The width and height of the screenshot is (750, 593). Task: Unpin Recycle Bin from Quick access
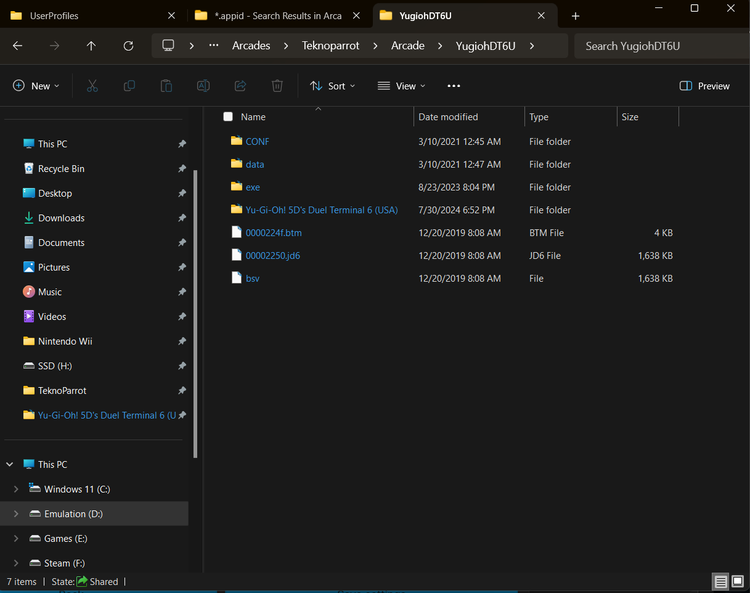pyautogui.click(x=182, y=168)
